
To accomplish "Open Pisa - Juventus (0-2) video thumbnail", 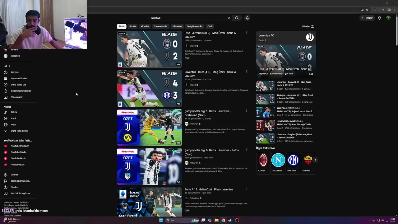I will [150, 49].
